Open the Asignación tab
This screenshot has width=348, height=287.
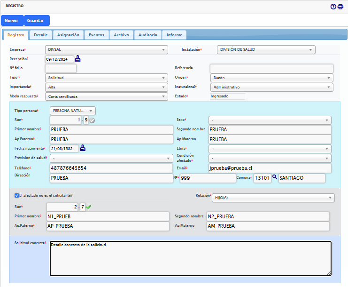point(68,35)
